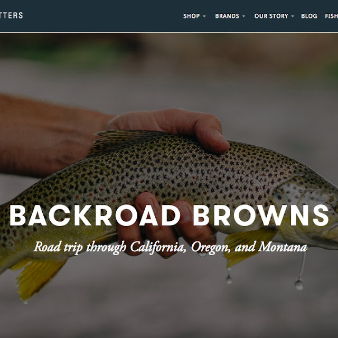Expand the caret next to BRANDS

click(x=243, y=16)
